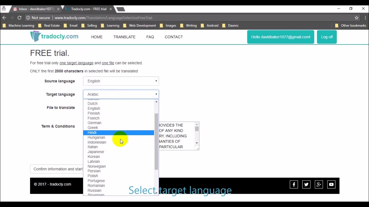Open the Real Estate bookmark folder
The height and width of the screenshot is (207, 369).
click(49, 26)
